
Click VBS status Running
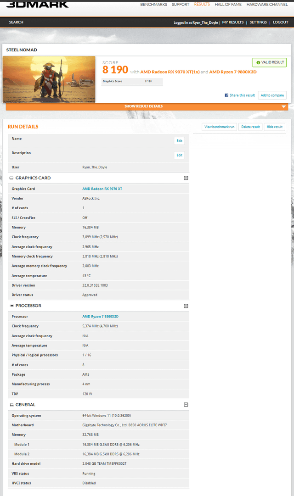coord(89,474)
